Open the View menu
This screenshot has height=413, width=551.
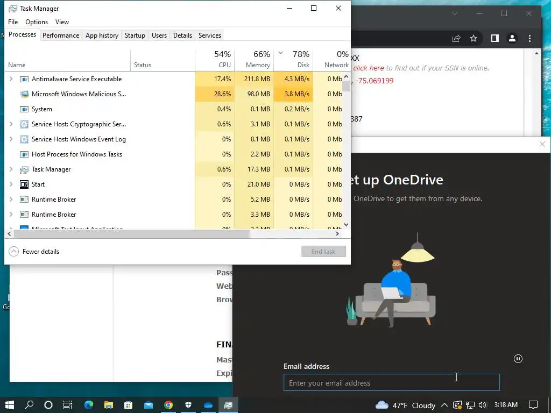[x=62, y=22]
